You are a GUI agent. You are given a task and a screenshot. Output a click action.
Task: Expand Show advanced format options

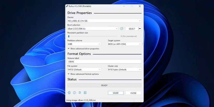pyautogui.click(x=83, y=74)
